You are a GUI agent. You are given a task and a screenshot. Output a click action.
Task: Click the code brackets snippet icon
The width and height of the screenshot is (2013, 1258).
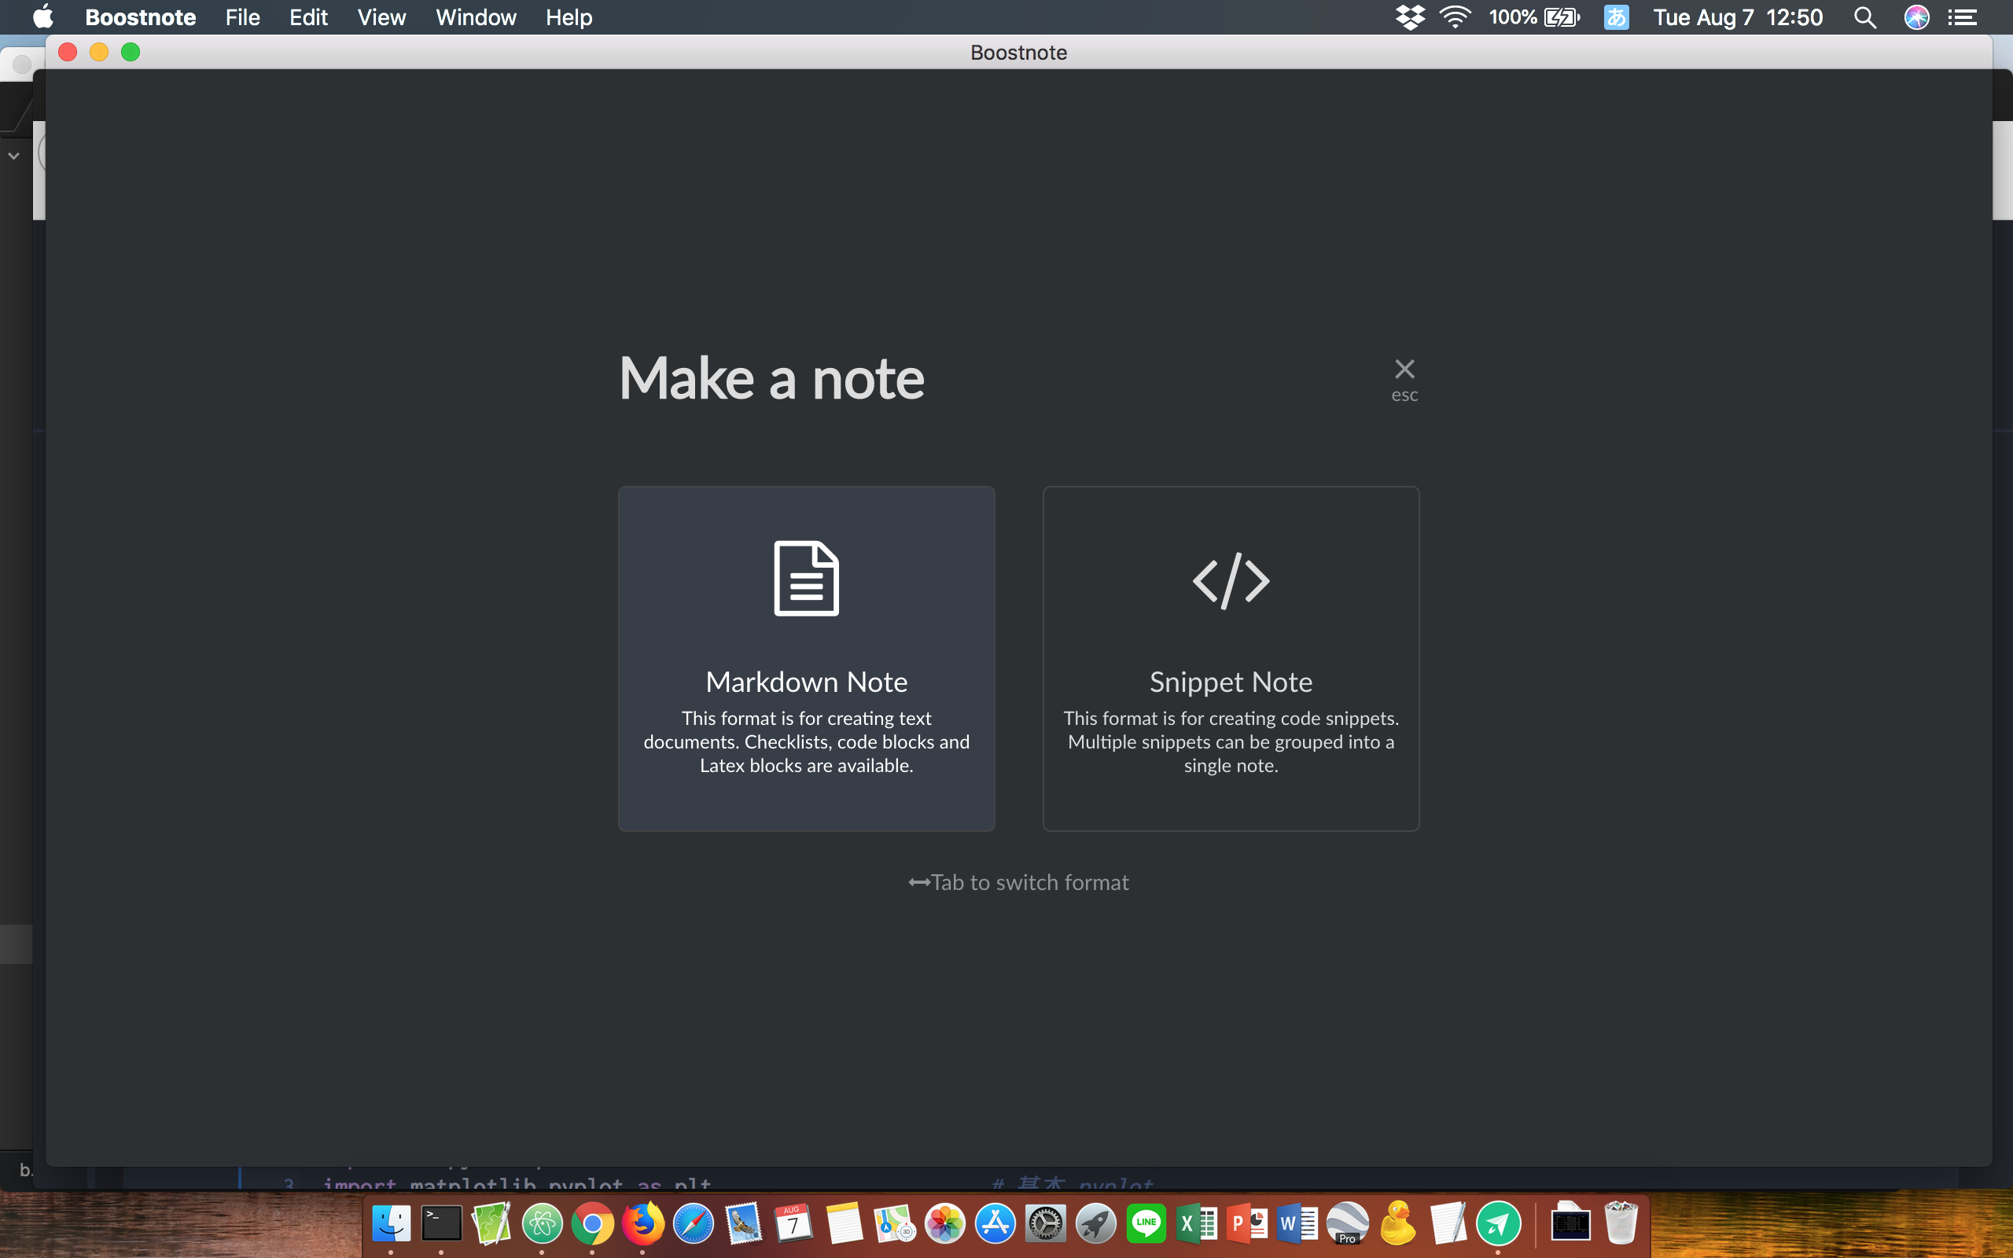[x=1231, y=580]
